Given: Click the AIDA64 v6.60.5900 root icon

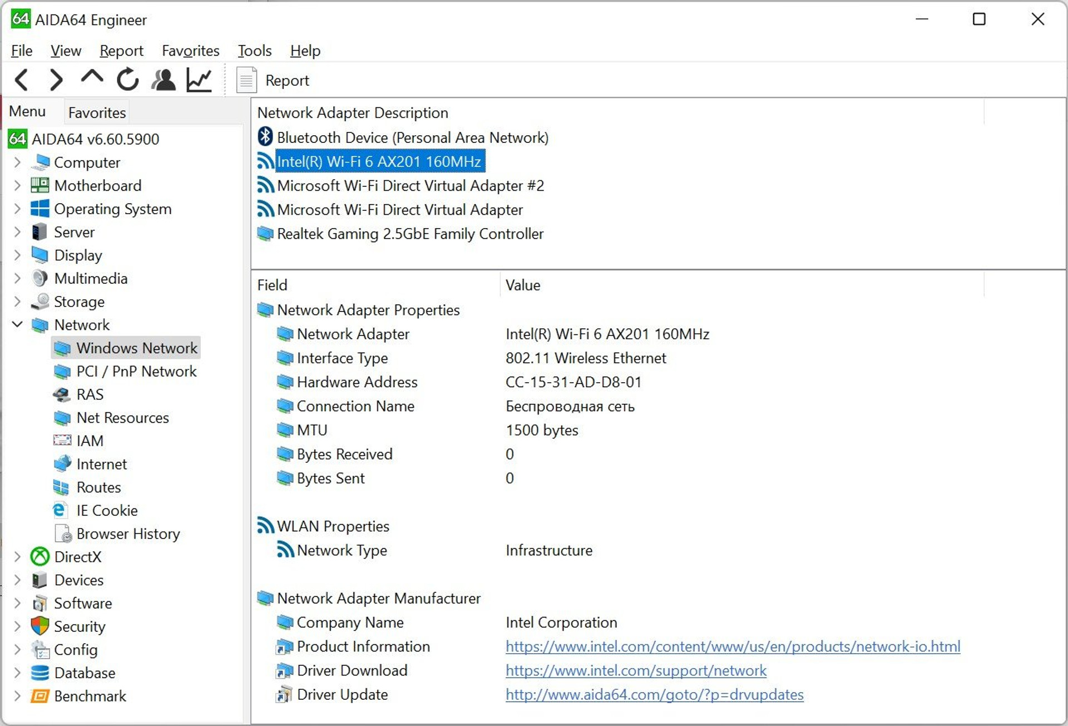Looking at the screenshot, I should [17, 139].
